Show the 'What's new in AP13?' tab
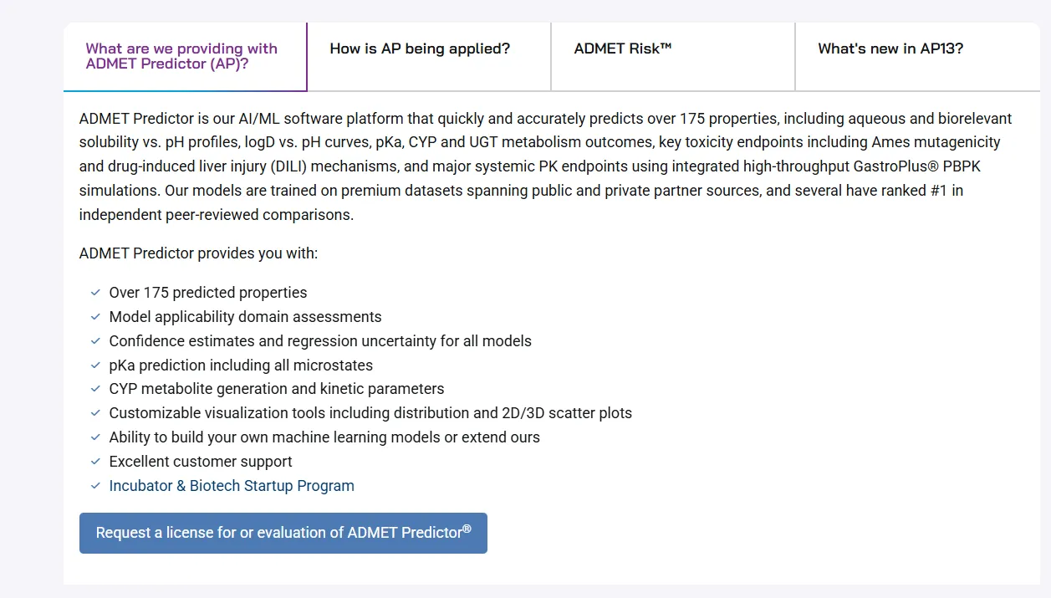Image resolution: width=1051 pixels, height=598 pixels. (917, 56)
